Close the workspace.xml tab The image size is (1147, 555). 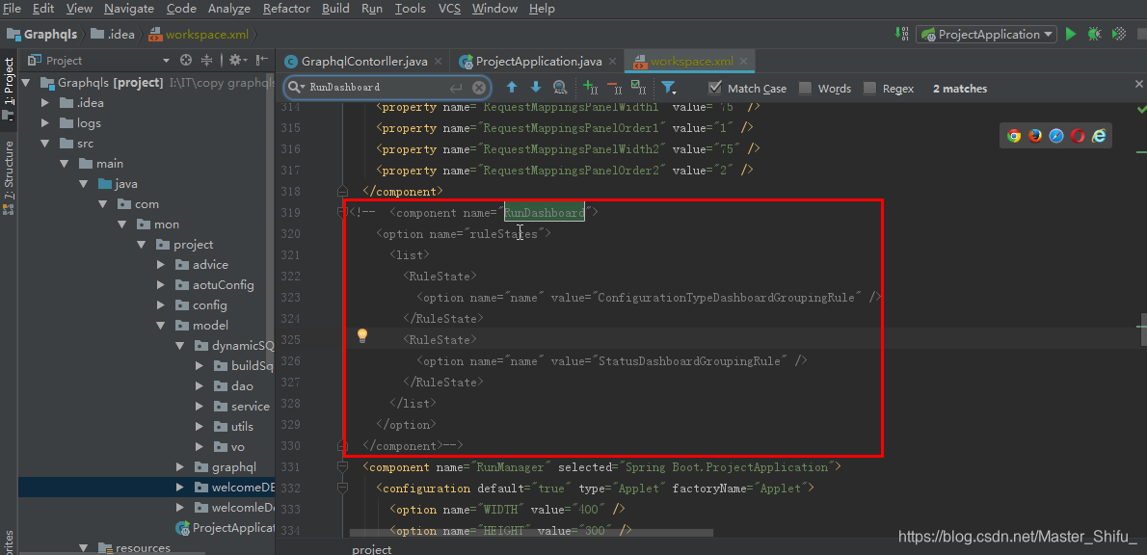click(742, 62)
